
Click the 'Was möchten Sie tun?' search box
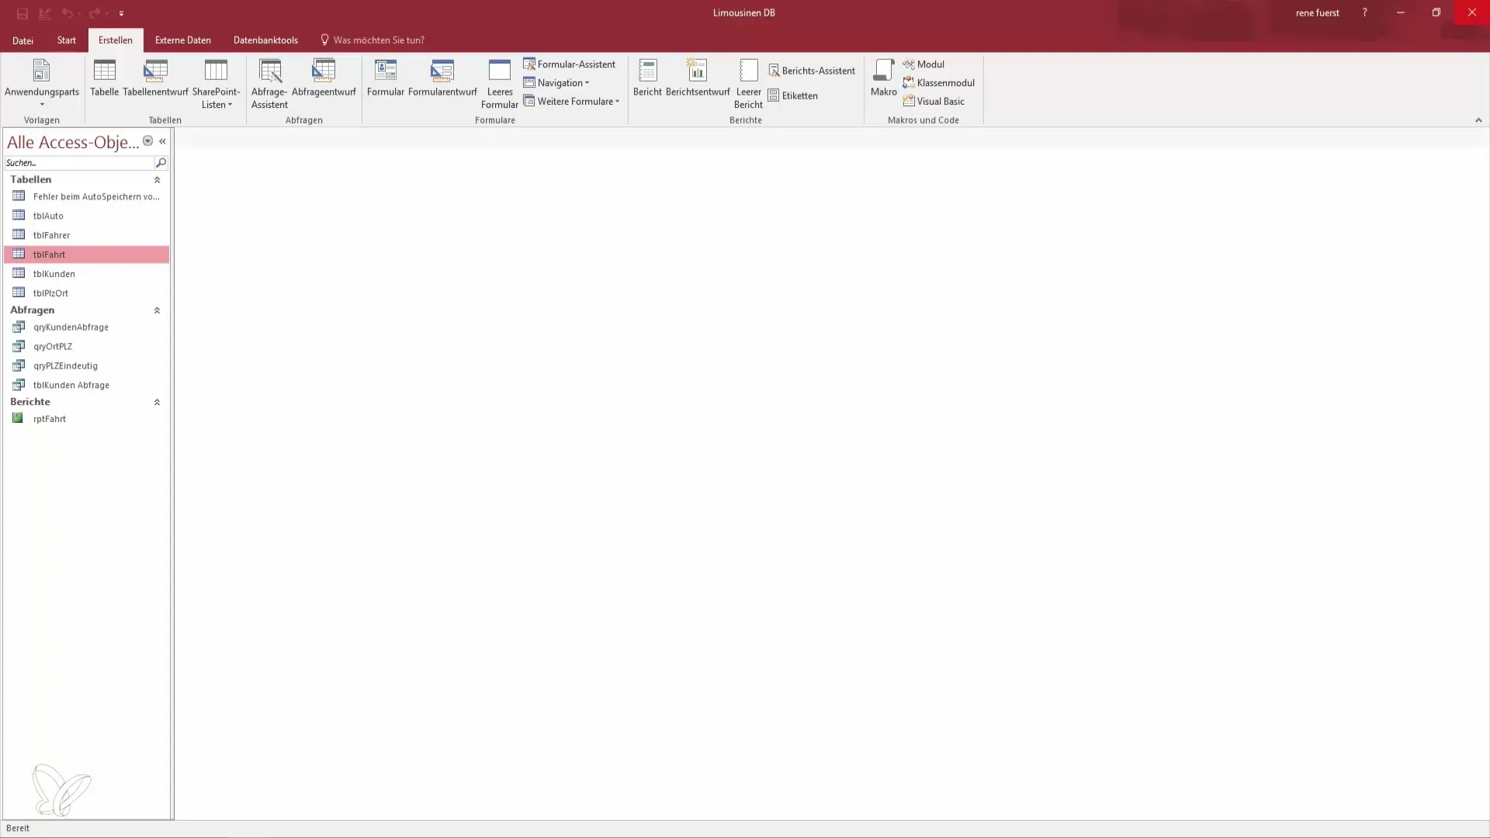point(372,40)
